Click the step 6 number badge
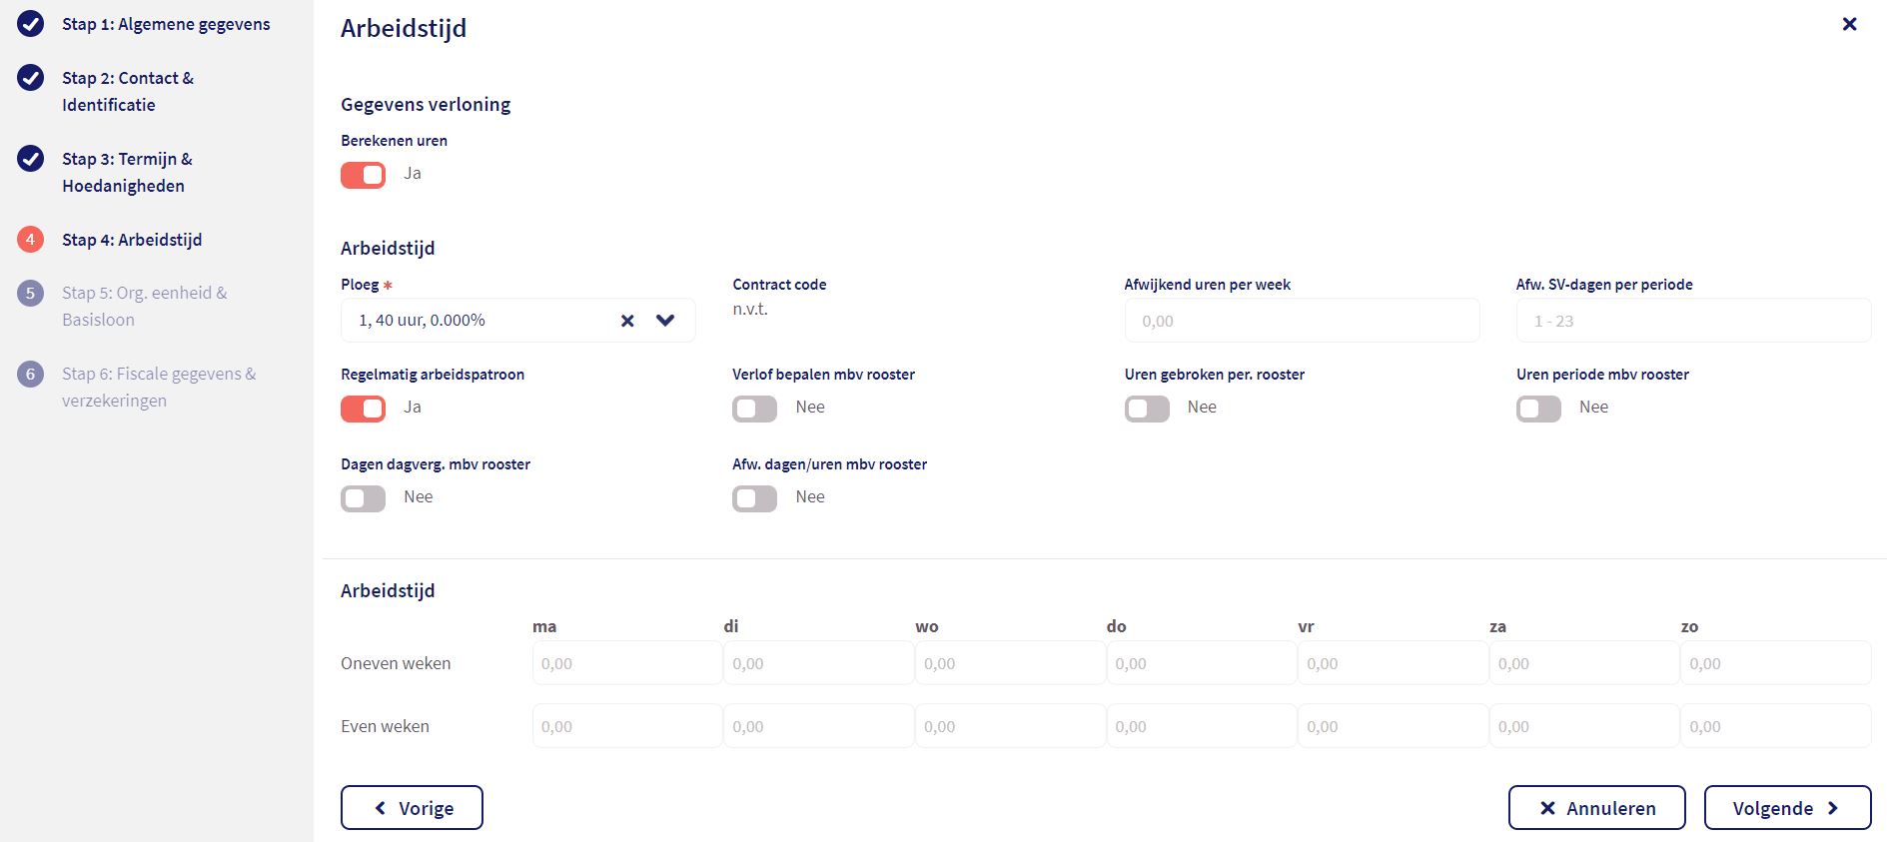The height and width of the screenshot is (842, 1887). 31,374
